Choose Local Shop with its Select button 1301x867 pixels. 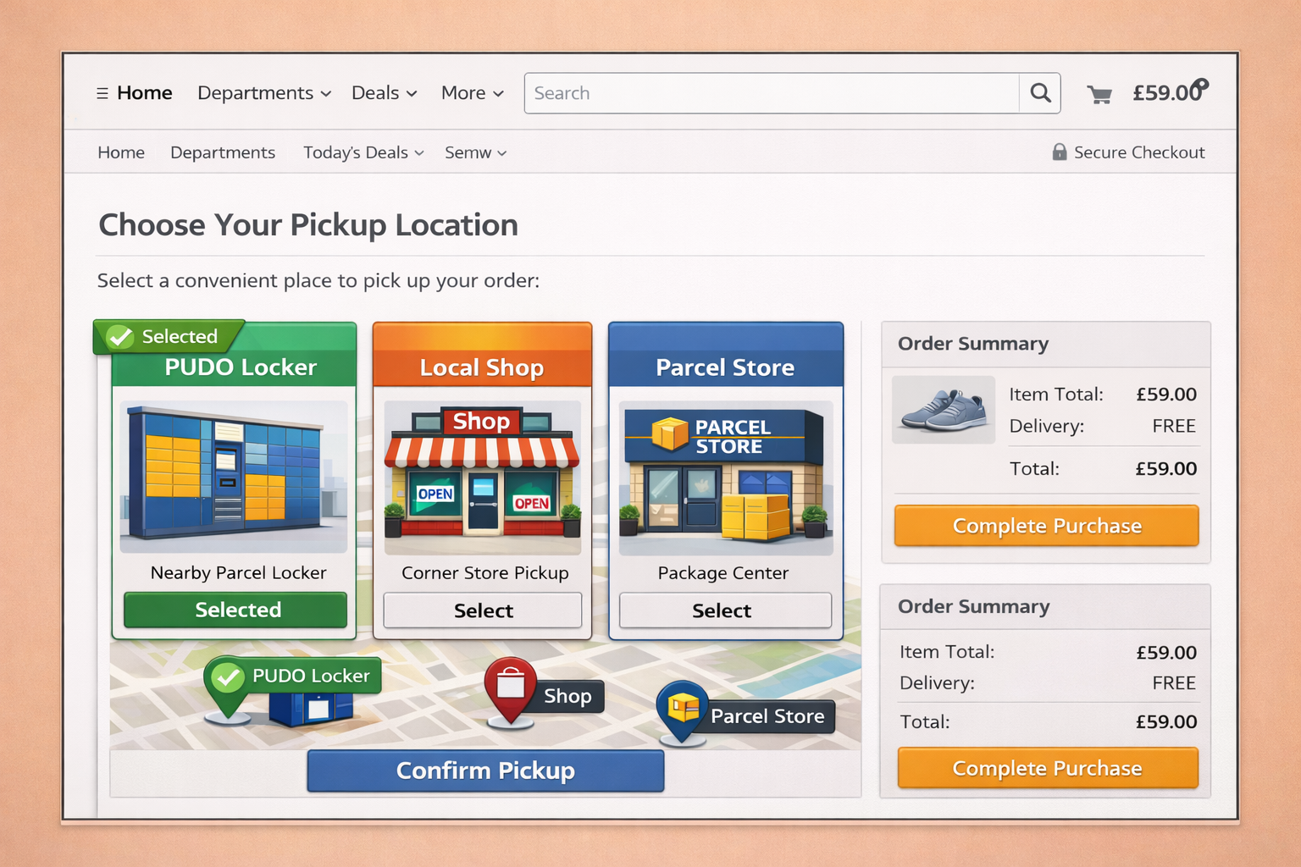pyautogui.click(x=483, y=610)
